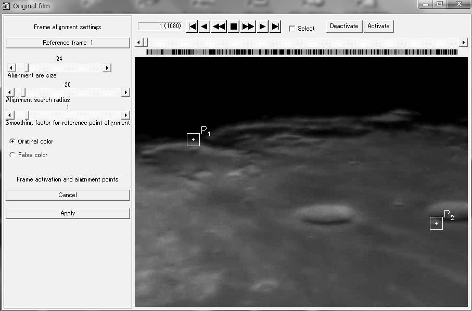472x311 pixels.
Task: Choose False color radio option
Action: click(x=12, y=155)
